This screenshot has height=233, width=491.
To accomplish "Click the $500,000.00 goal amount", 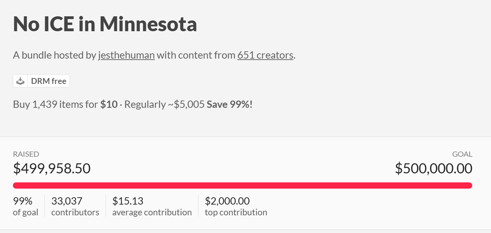I will pyautogui.click(x=433, y=169).
